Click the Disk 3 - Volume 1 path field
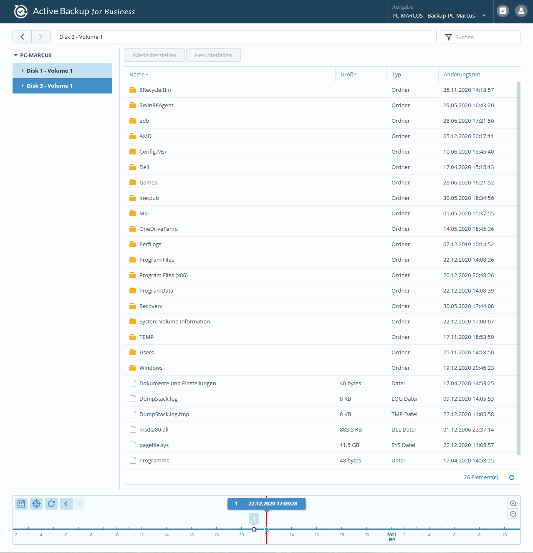The image size is (533, 553). 245,37
